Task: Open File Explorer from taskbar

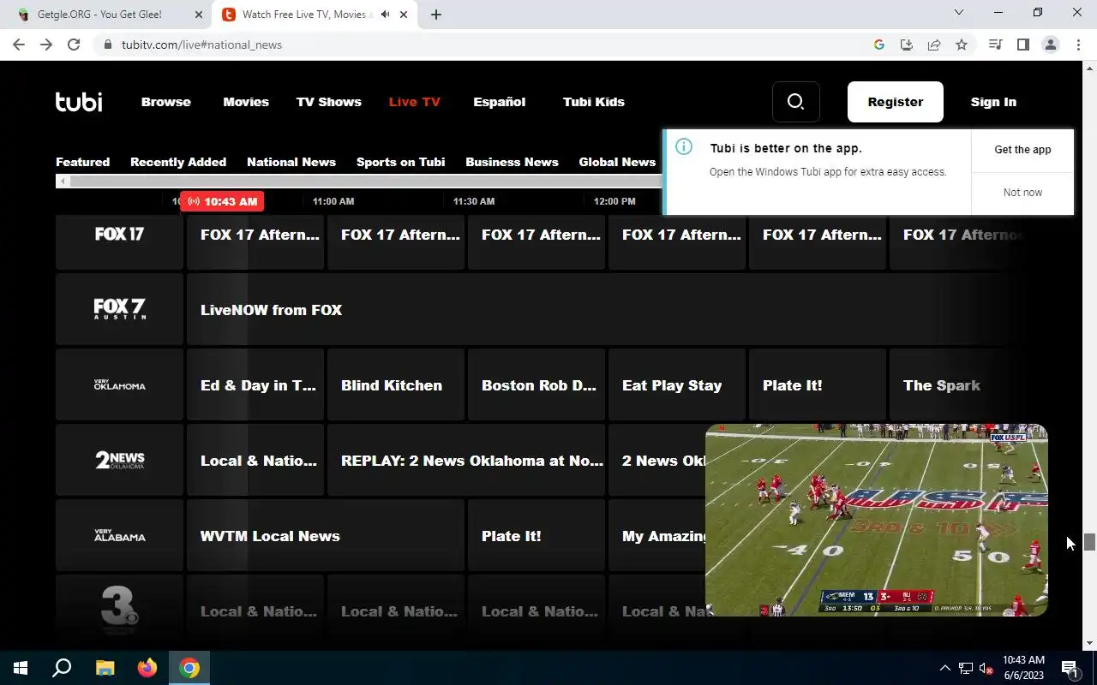Action: [x=105, y=668]
